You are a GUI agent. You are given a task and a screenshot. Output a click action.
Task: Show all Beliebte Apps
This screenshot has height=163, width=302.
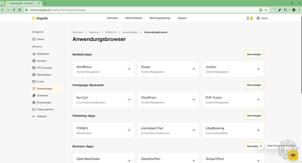click(x=254, y=54)
